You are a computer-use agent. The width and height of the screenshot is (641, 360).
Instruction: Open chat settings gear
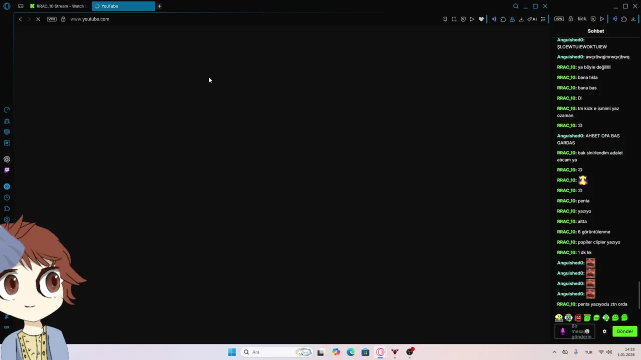coord(604,331)
